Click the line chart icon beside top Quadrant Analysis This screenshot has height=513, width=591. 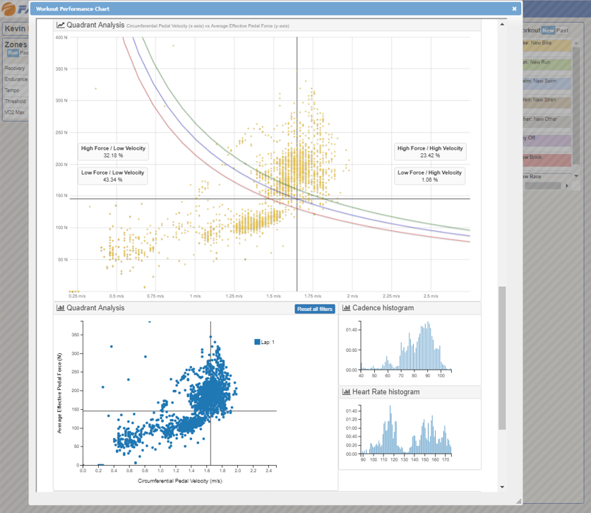(61, 25)
